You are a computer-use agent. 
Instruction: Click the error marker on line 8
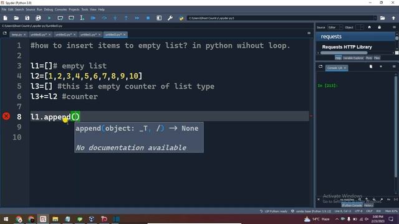click(x=6, y=116)
